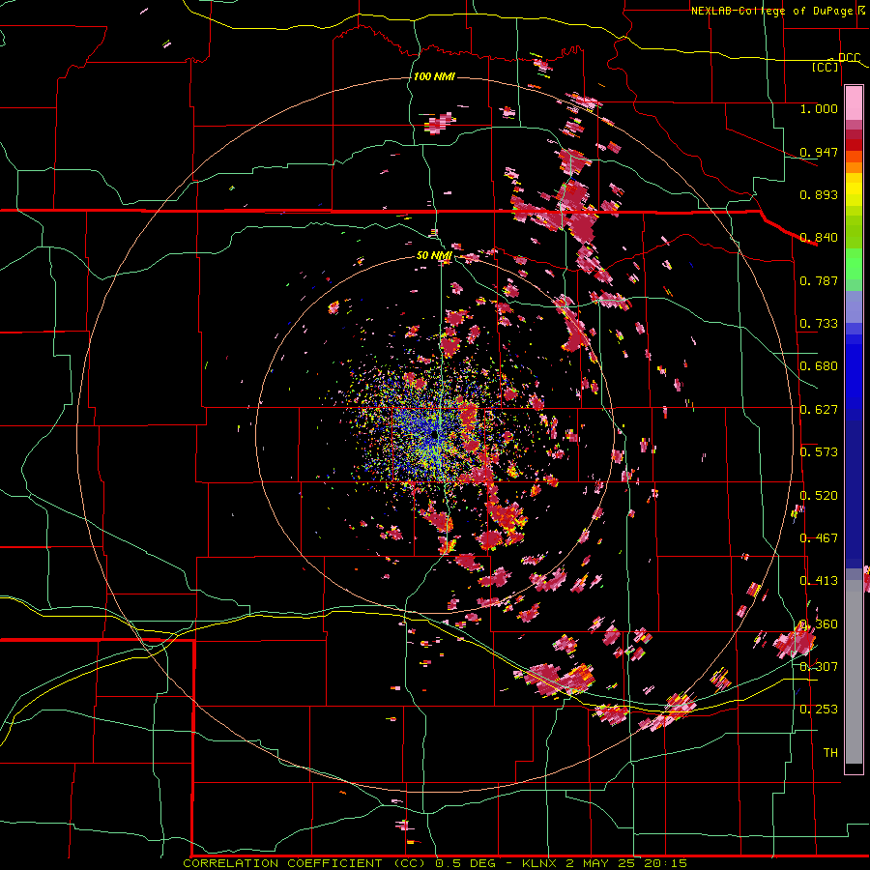This screenshot has height=870, width=870.
Task: Click the 0.893 scale value
Action: [x=819, y=194]
